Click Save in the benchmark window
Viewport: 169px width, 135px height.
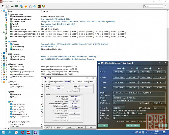pos(103,126)
